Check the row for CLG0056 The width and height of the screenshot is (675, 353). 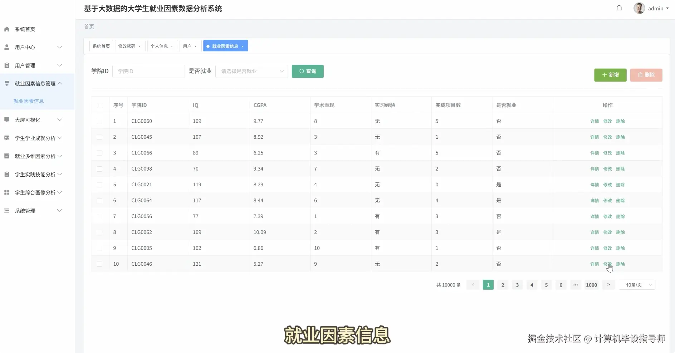(x=99, y=216)
